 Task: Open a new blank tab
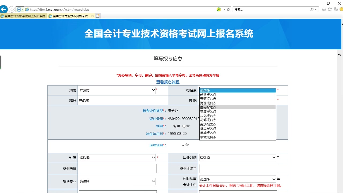coord(98,16)
